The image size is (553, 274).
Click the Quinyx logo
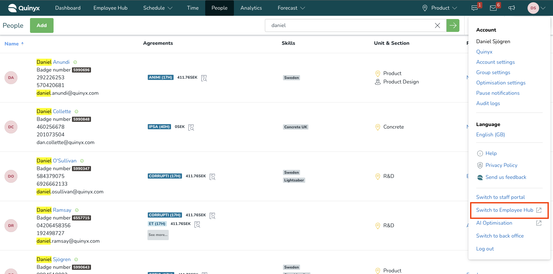coord(24,8)
